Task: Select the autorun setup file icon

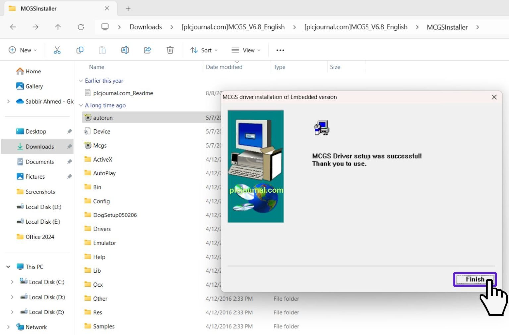Action: 87,118
